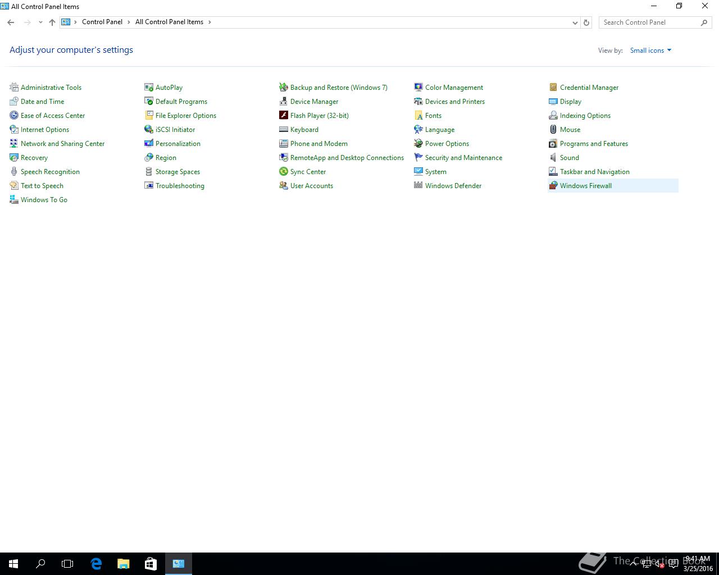Go back using the Back arrow
The height and width of the screenshot is (575, 719).
pyautogui.click(x=11, y=22)
